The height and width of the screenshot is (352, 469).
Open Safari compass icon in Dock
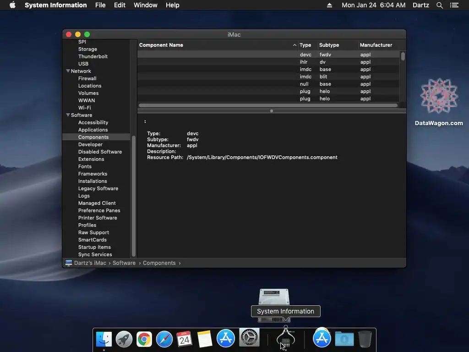pos(164,339)
